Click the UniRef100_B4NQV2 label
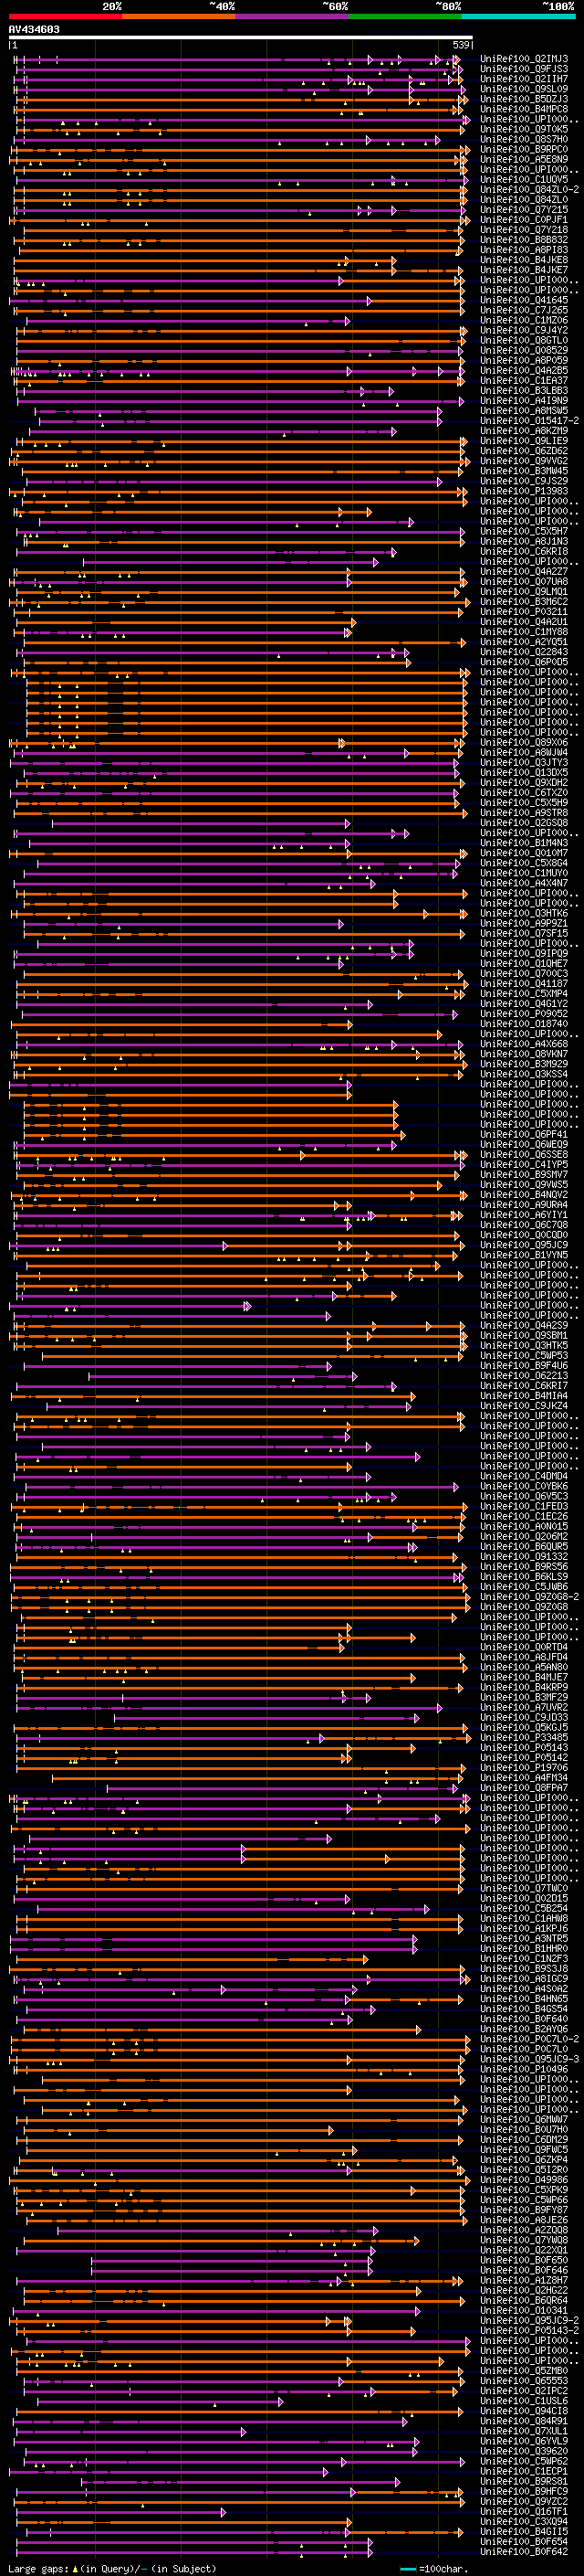Screen dimensions: 584x2576 [524, 1194]
